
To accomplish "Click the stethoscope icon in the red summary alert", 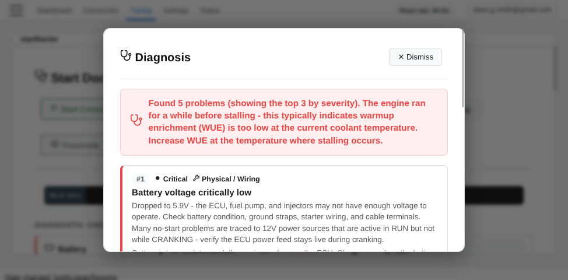I will click(136, 120).
